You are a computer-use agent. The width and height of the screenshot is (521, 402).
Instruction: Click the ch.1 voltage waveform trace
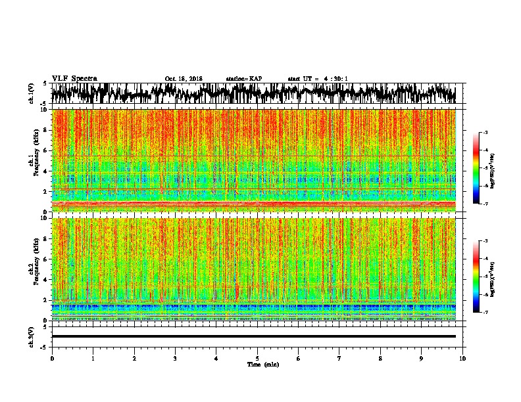[253, 93]
